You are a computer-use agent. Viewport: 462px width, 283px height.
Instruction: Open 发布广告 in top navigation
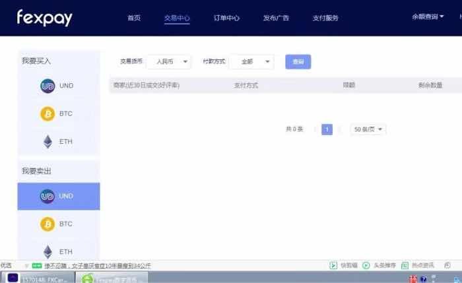275,18
